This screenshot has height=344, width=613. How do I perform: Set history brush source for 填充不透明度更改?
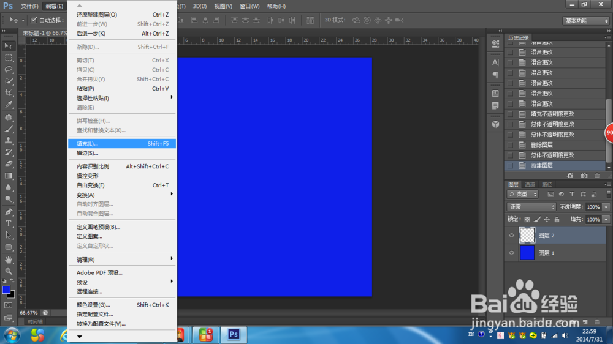click(510, 114)
